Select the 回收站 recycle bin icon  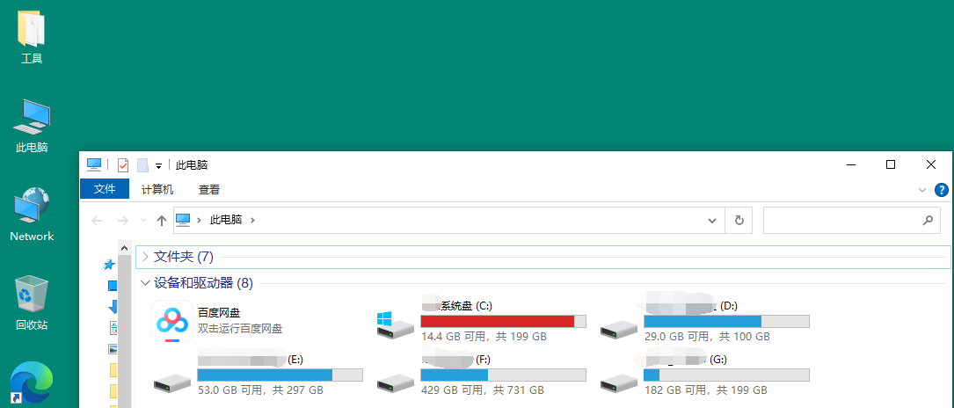[x=32, y=302]
